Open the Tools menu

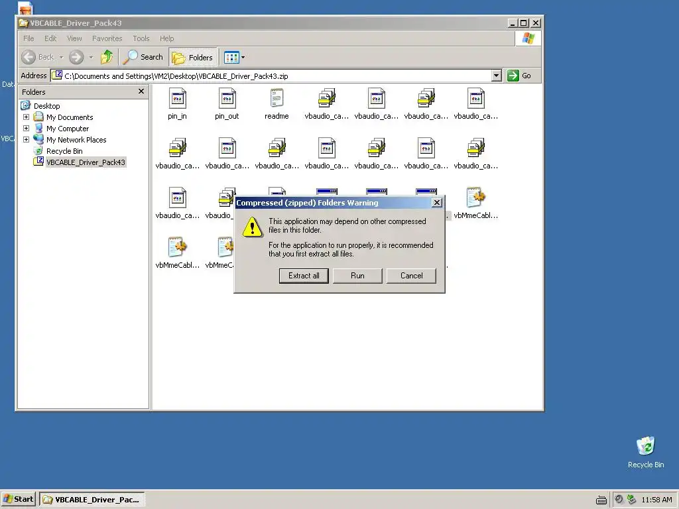pos(141,38)
